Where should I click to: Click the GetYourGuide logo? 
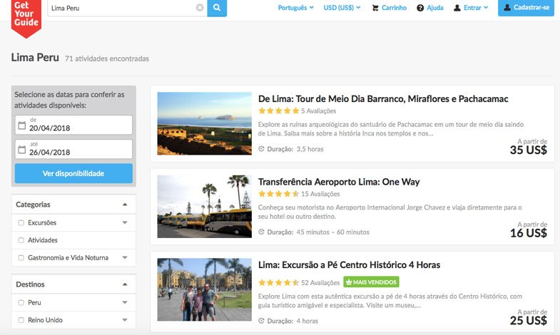(26, 16)
